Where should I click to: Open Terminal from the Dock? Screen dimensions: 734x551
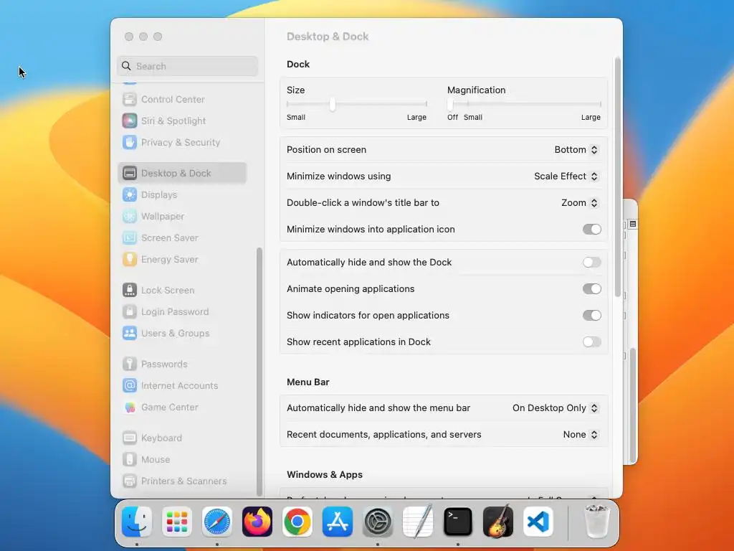click(458, 522)
